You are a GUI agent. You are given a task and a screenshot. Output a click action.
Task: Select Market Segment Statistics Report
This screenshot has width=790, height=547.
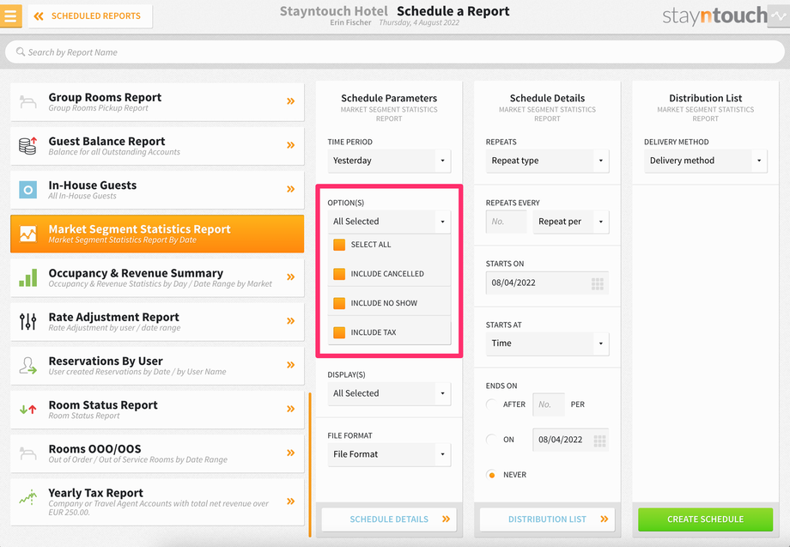tap(157, 234)
